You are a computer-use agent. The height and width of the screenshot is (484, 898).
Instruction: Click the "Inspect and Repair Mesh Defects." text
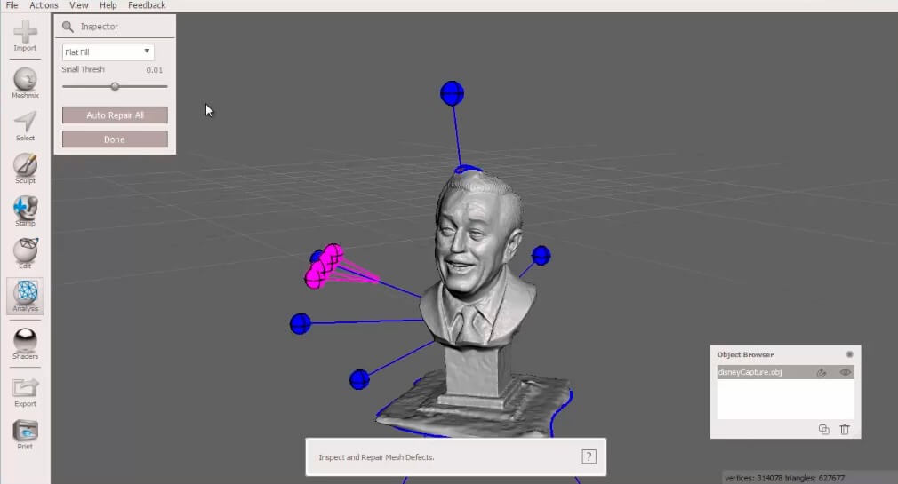pyautogui.click(x=376, y=457)
